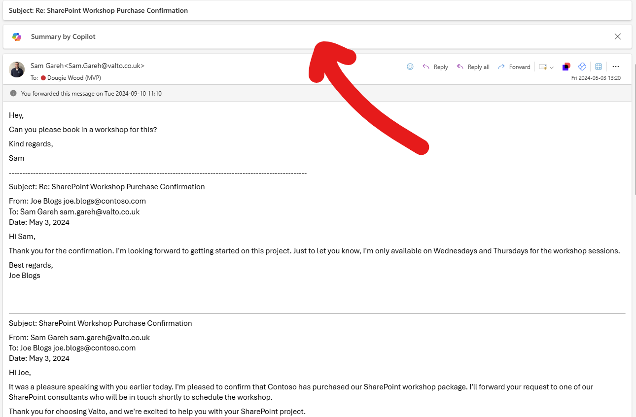
Task: Click Sam Gareh's profile photo
Action: click(17, 69)
